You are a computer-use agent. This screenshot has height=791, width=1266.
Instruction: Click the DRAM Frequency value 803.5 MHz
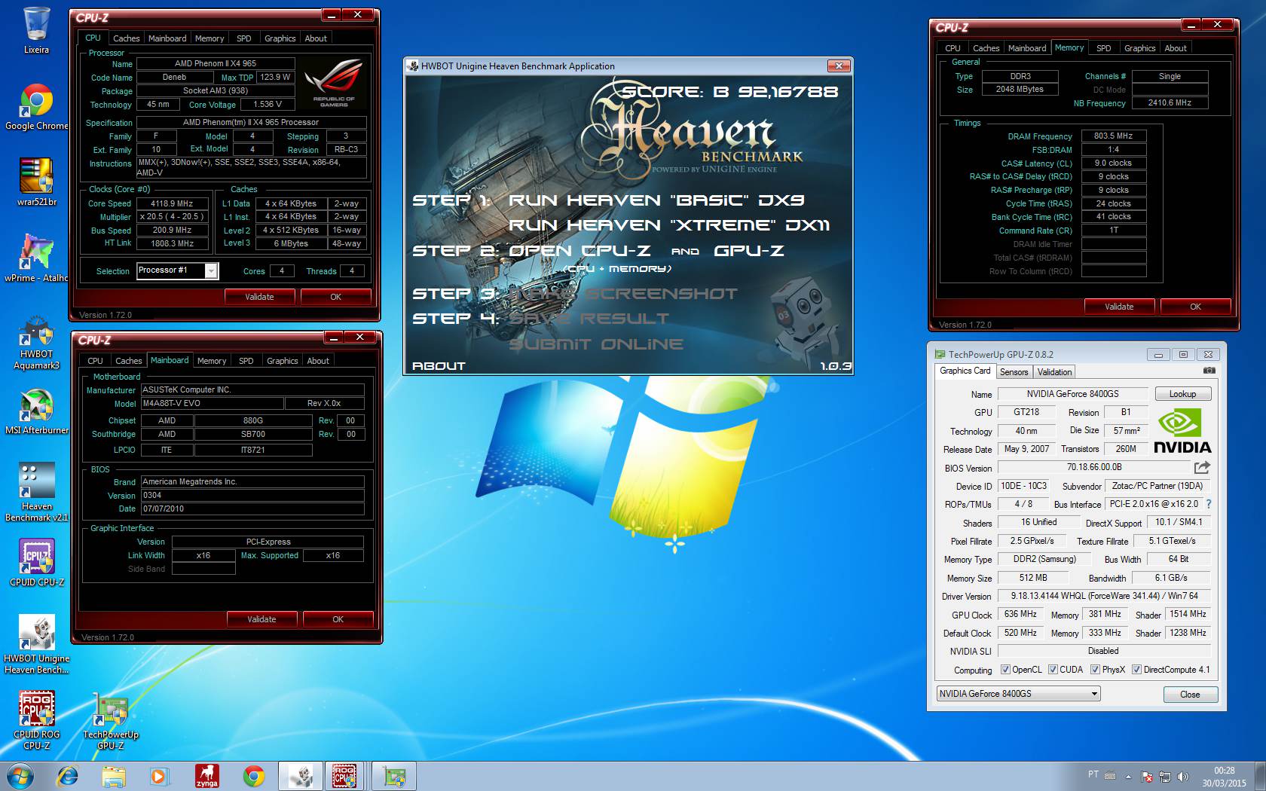[x=1113, y=136]
